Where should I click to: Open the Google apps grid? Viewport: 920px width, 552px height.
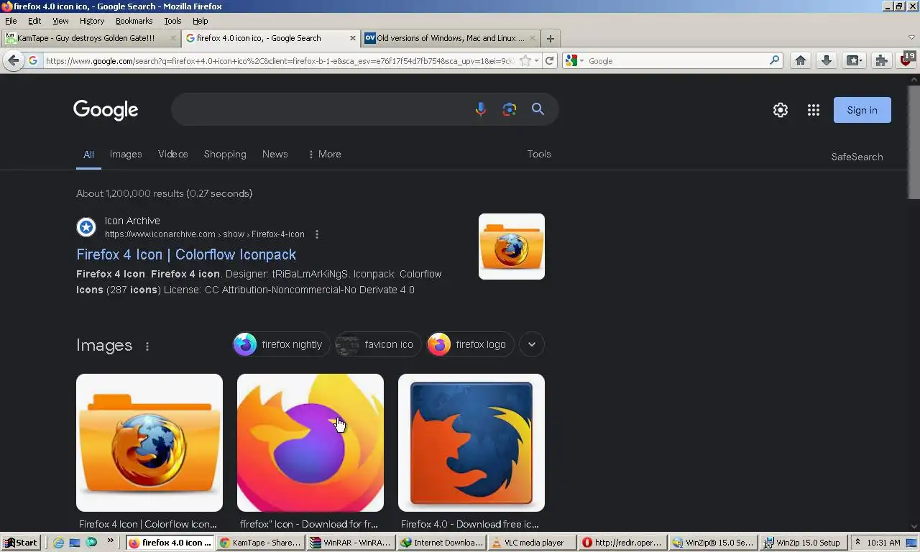click(x=814, y=110)
